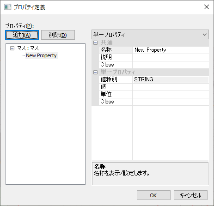Click the 値 value field
The image size is (214, 206).
pyautogui.click(x=171, y=87)
